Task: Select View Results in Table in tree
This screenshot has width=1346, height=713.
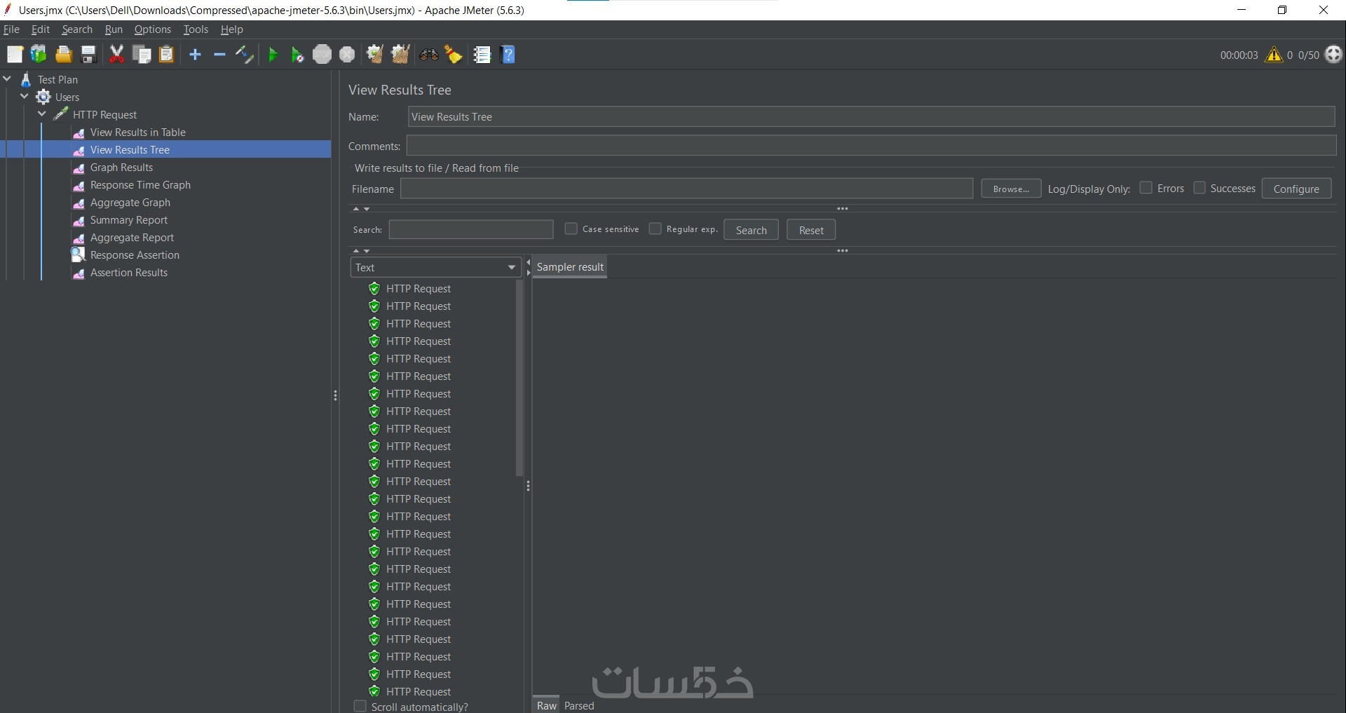Action: (138, 133)
